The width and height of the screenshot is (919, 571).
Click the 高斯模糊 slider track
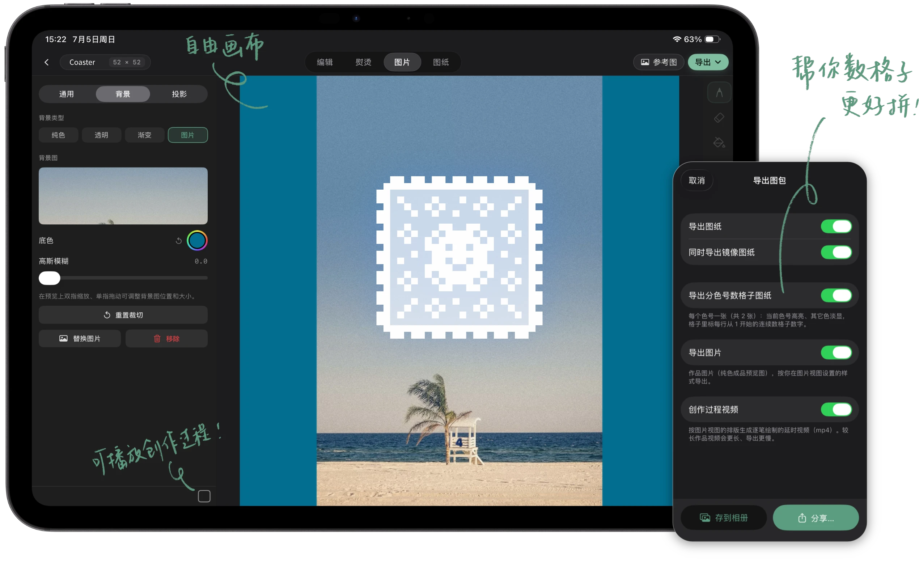tap(123, 278)
